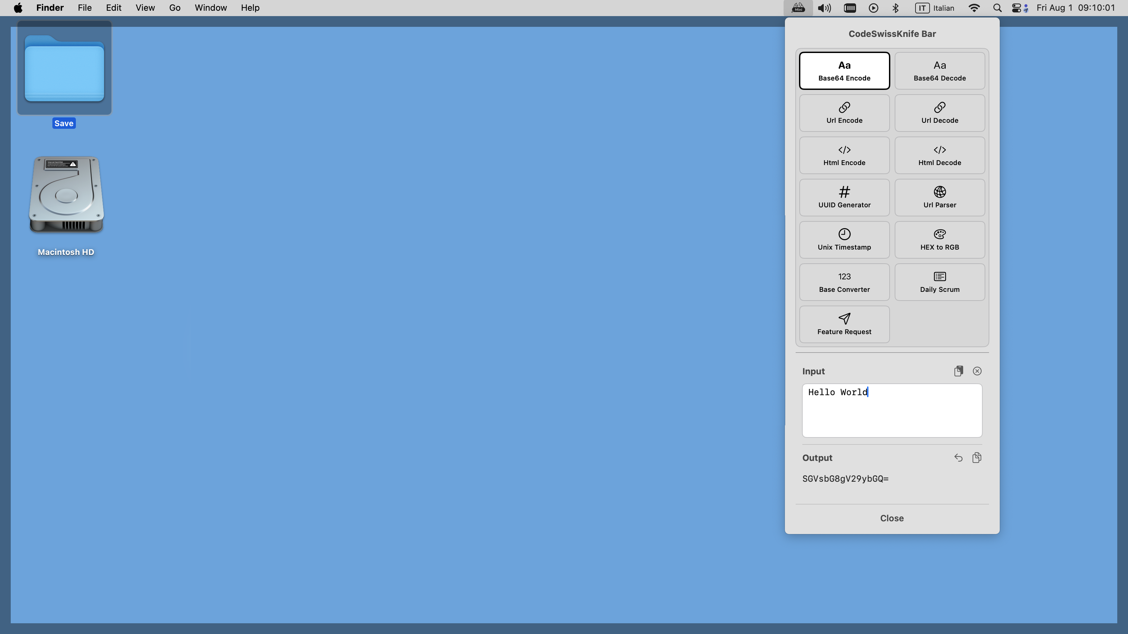Image resolution: width=1128 pixels, height=634 pixels.
Task: Choose the Html Decode tool
Action: [940, 155]
